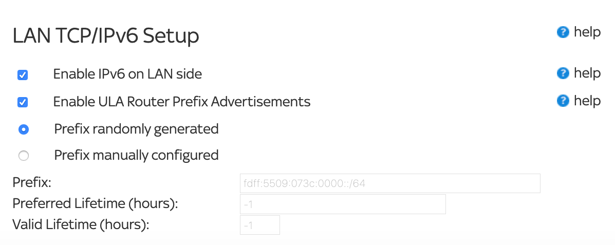The width and height of the screenshot is (615, 245).
Task: Open the help link for Enable IPv6 row
Action: 587,73
